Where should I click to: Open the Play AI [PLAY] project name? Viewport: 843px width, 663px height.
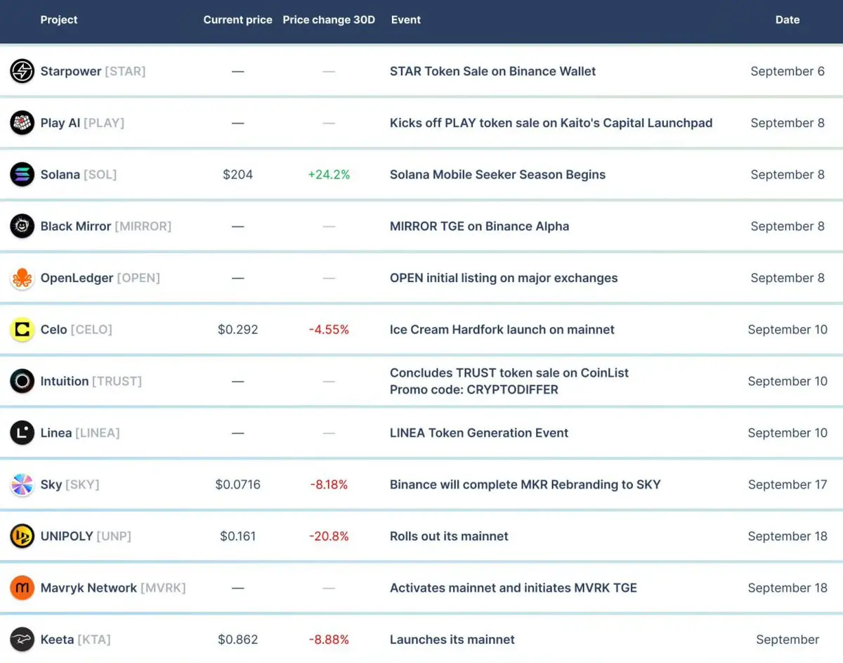pyautogui.click(x=82, y=123)
